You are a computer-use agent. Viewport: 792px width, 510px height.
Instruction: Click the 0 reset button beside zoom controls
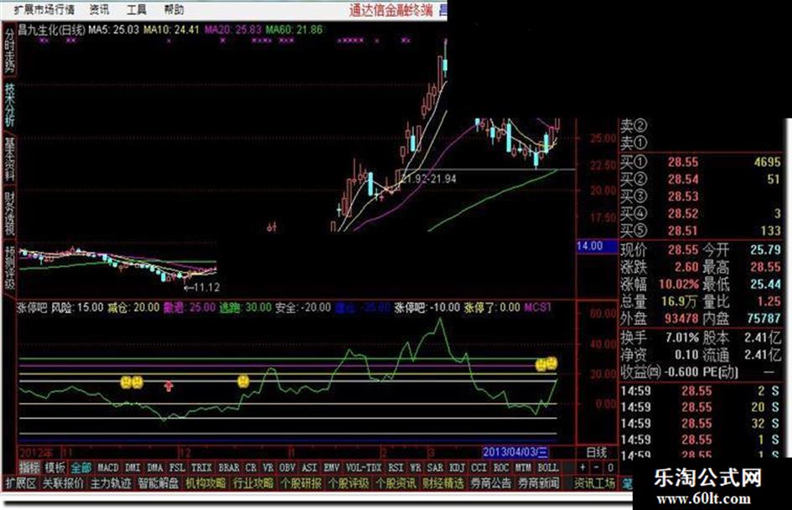610,467
